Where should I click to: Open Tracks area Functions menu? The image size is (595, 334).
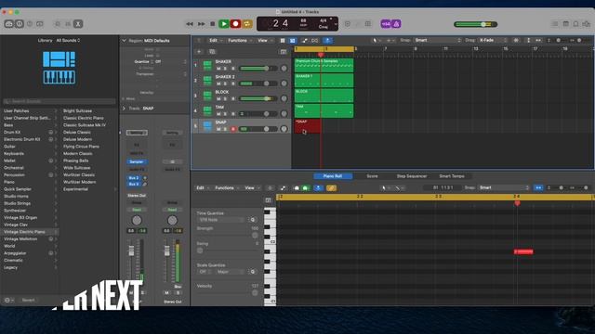click(x=240, y=41)
